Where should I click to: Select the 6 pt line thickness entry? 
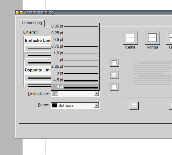pyautogui.click(x=75, y=87)
